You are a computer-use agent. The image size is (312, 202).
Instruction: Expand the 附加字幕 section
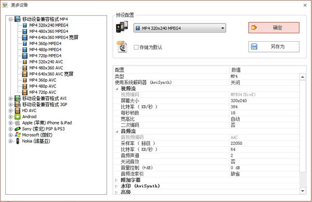pos(116,180)
